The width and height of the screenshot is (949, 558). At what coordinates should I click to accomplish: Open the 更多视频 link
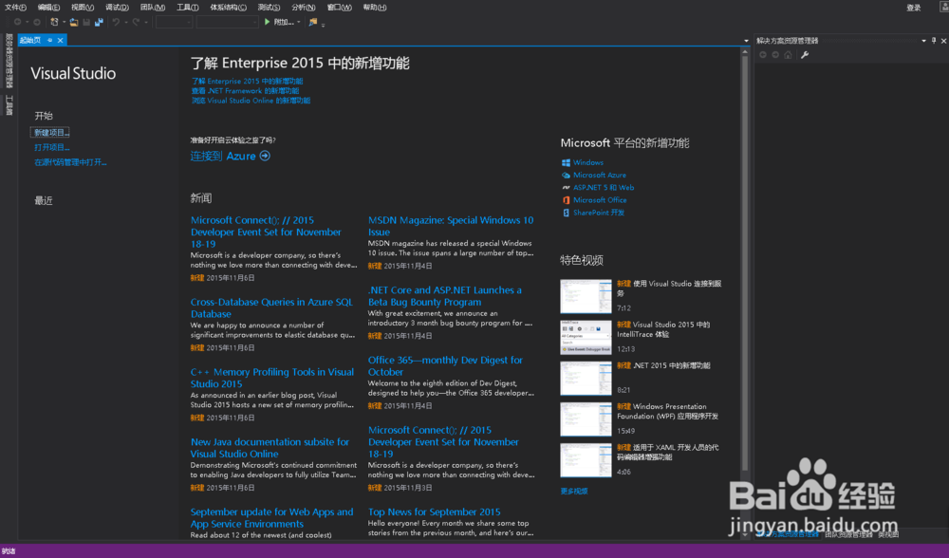(x=574, y=491)
